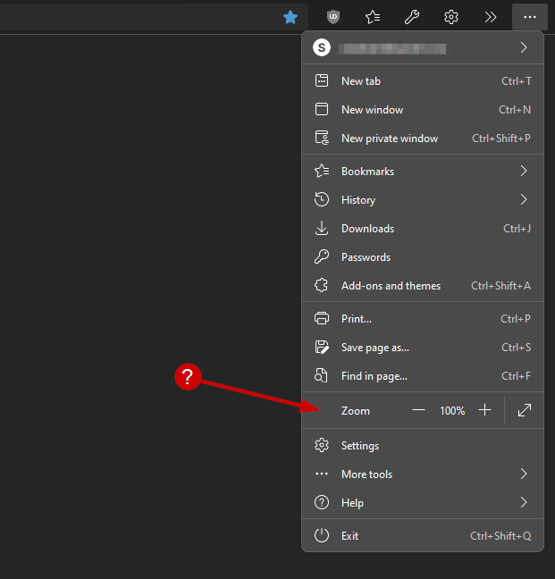Open the uBlock Origin shield icon
555x579 pixels.
pyautogui.click(x=333, y=17)
